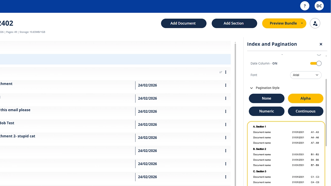The width and height of the screenshot is (331, 186).
Task: Open the kebab menu in the list header
Action: click(225, 72)
